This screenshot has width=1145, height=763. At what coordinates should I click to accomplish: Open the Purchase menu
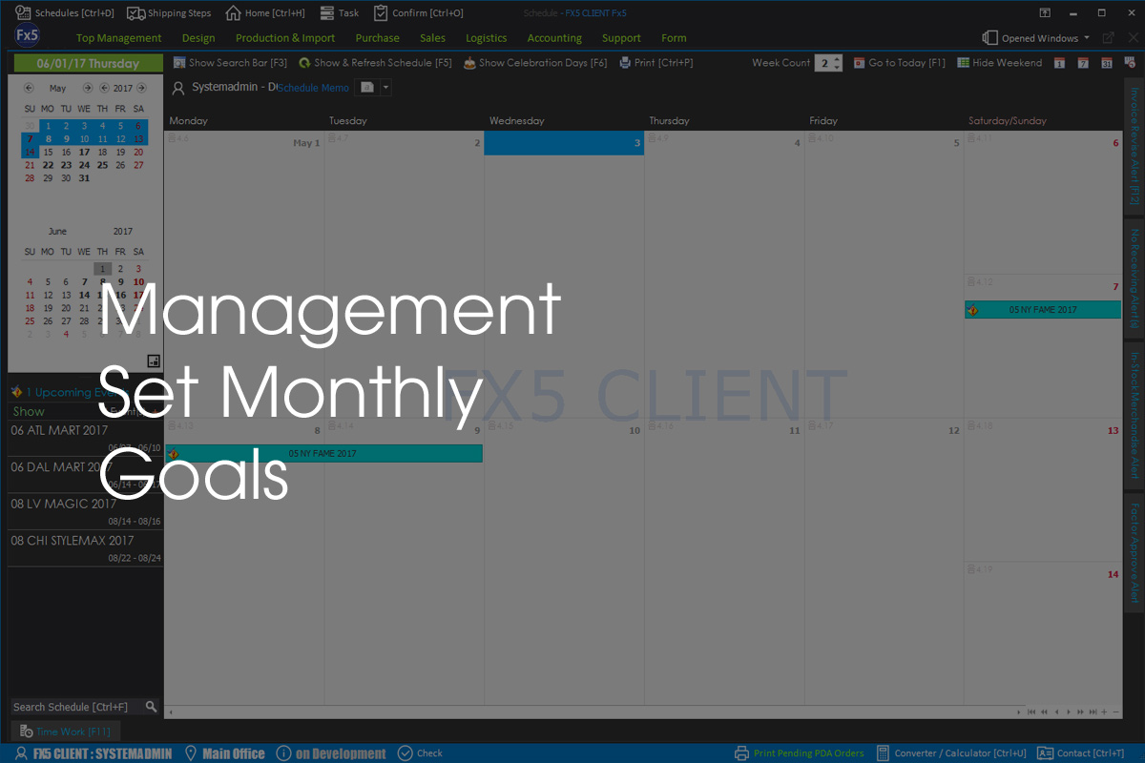(x=377, y=38)
